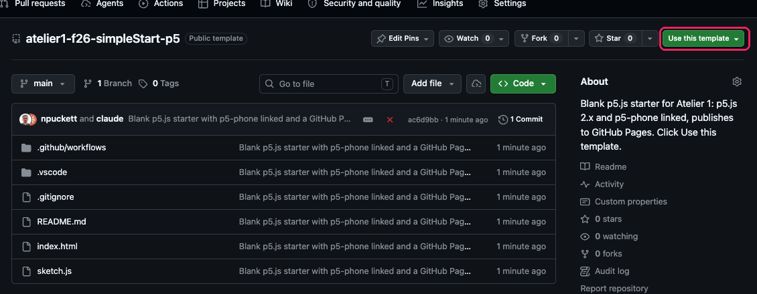Click the commit timestamp '1 minute ago' for README.md

(x=521, y=222)
